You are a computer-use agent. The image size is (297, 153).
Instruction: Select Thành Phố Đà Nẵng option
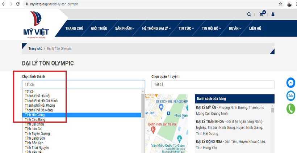point(82,110)
